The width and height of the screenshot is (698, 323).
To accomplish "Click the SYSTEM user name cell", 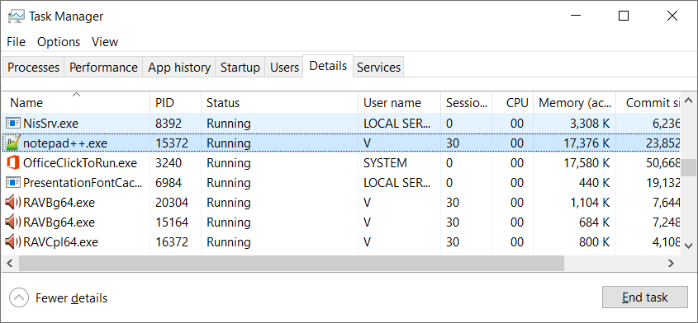I will (385, 163).
